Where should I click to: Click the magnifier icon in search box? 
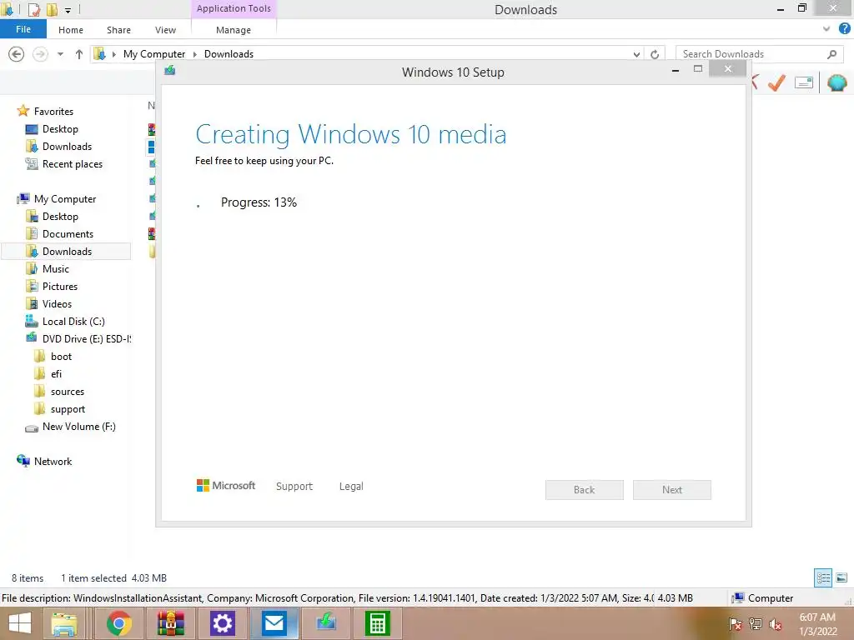831,54
